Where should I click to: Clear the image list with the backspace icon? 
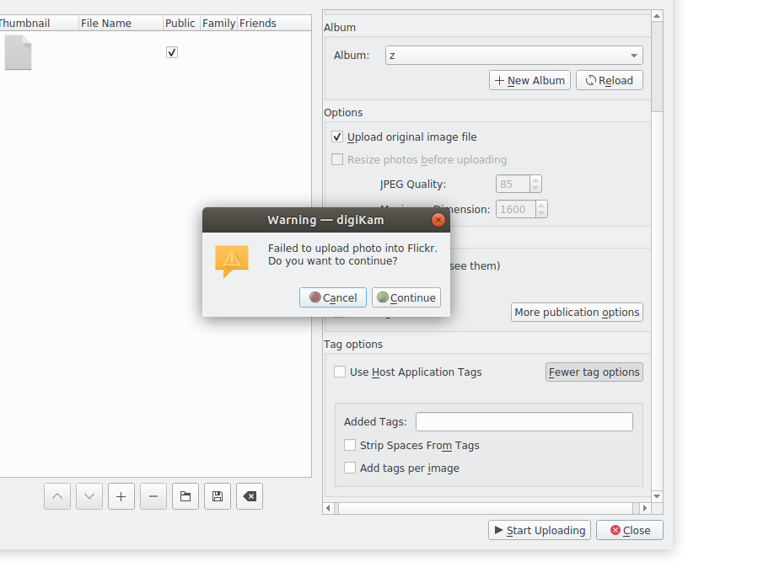coord(250,497)
